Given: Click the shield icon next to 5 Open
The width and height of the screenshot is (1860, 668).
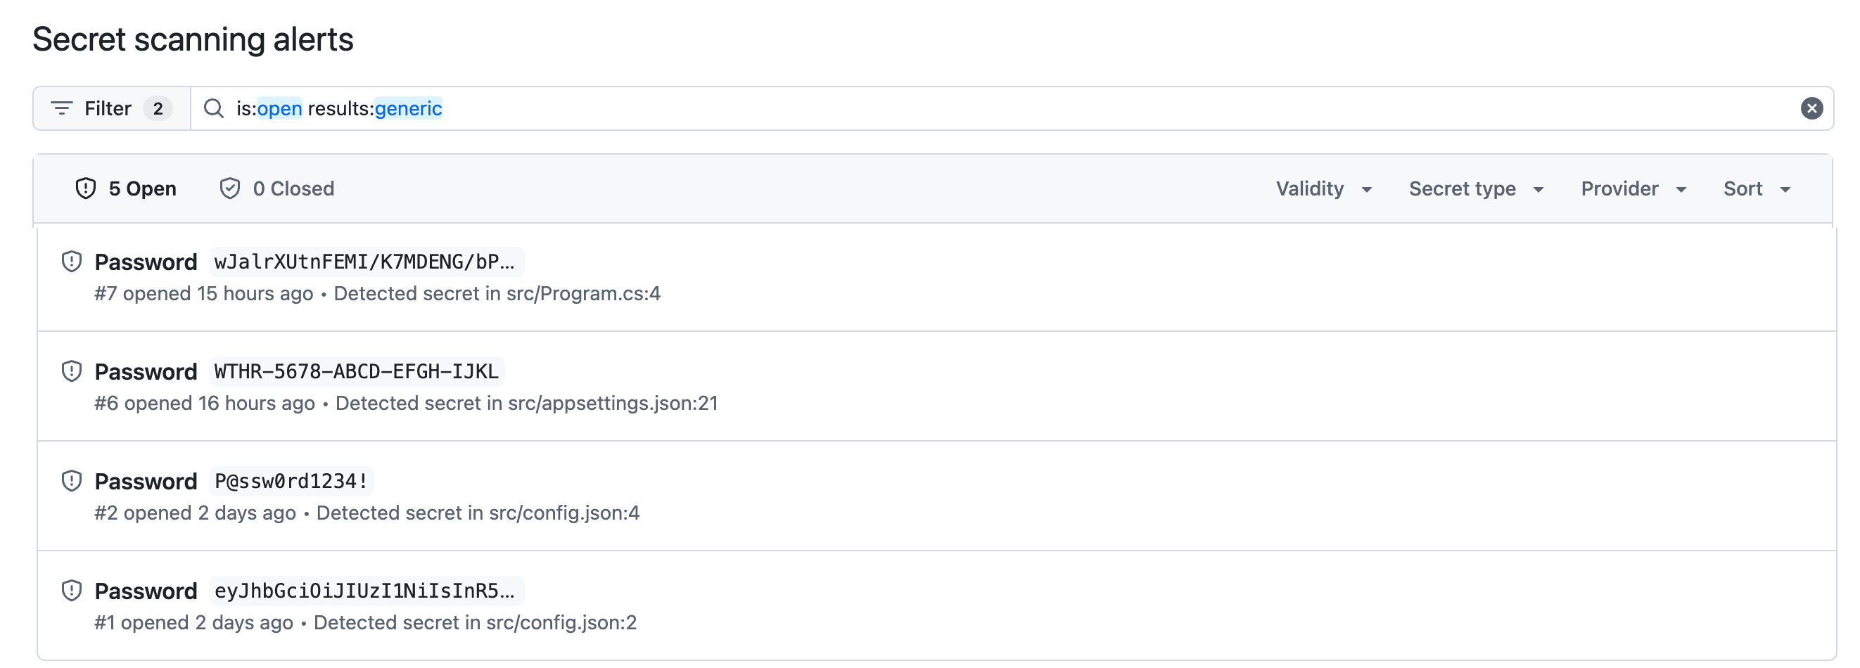Looking at the screenshot, I should click(86, 188).
